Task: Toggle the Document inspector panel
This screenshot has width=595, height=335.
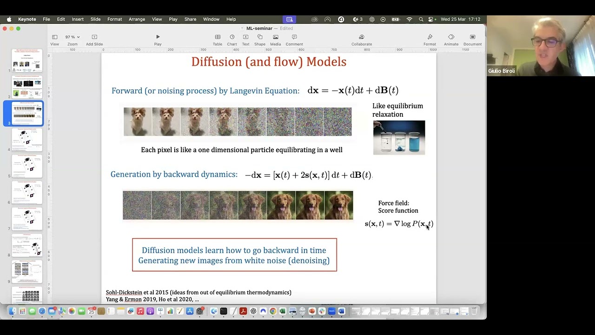Action: pos(472,37)
